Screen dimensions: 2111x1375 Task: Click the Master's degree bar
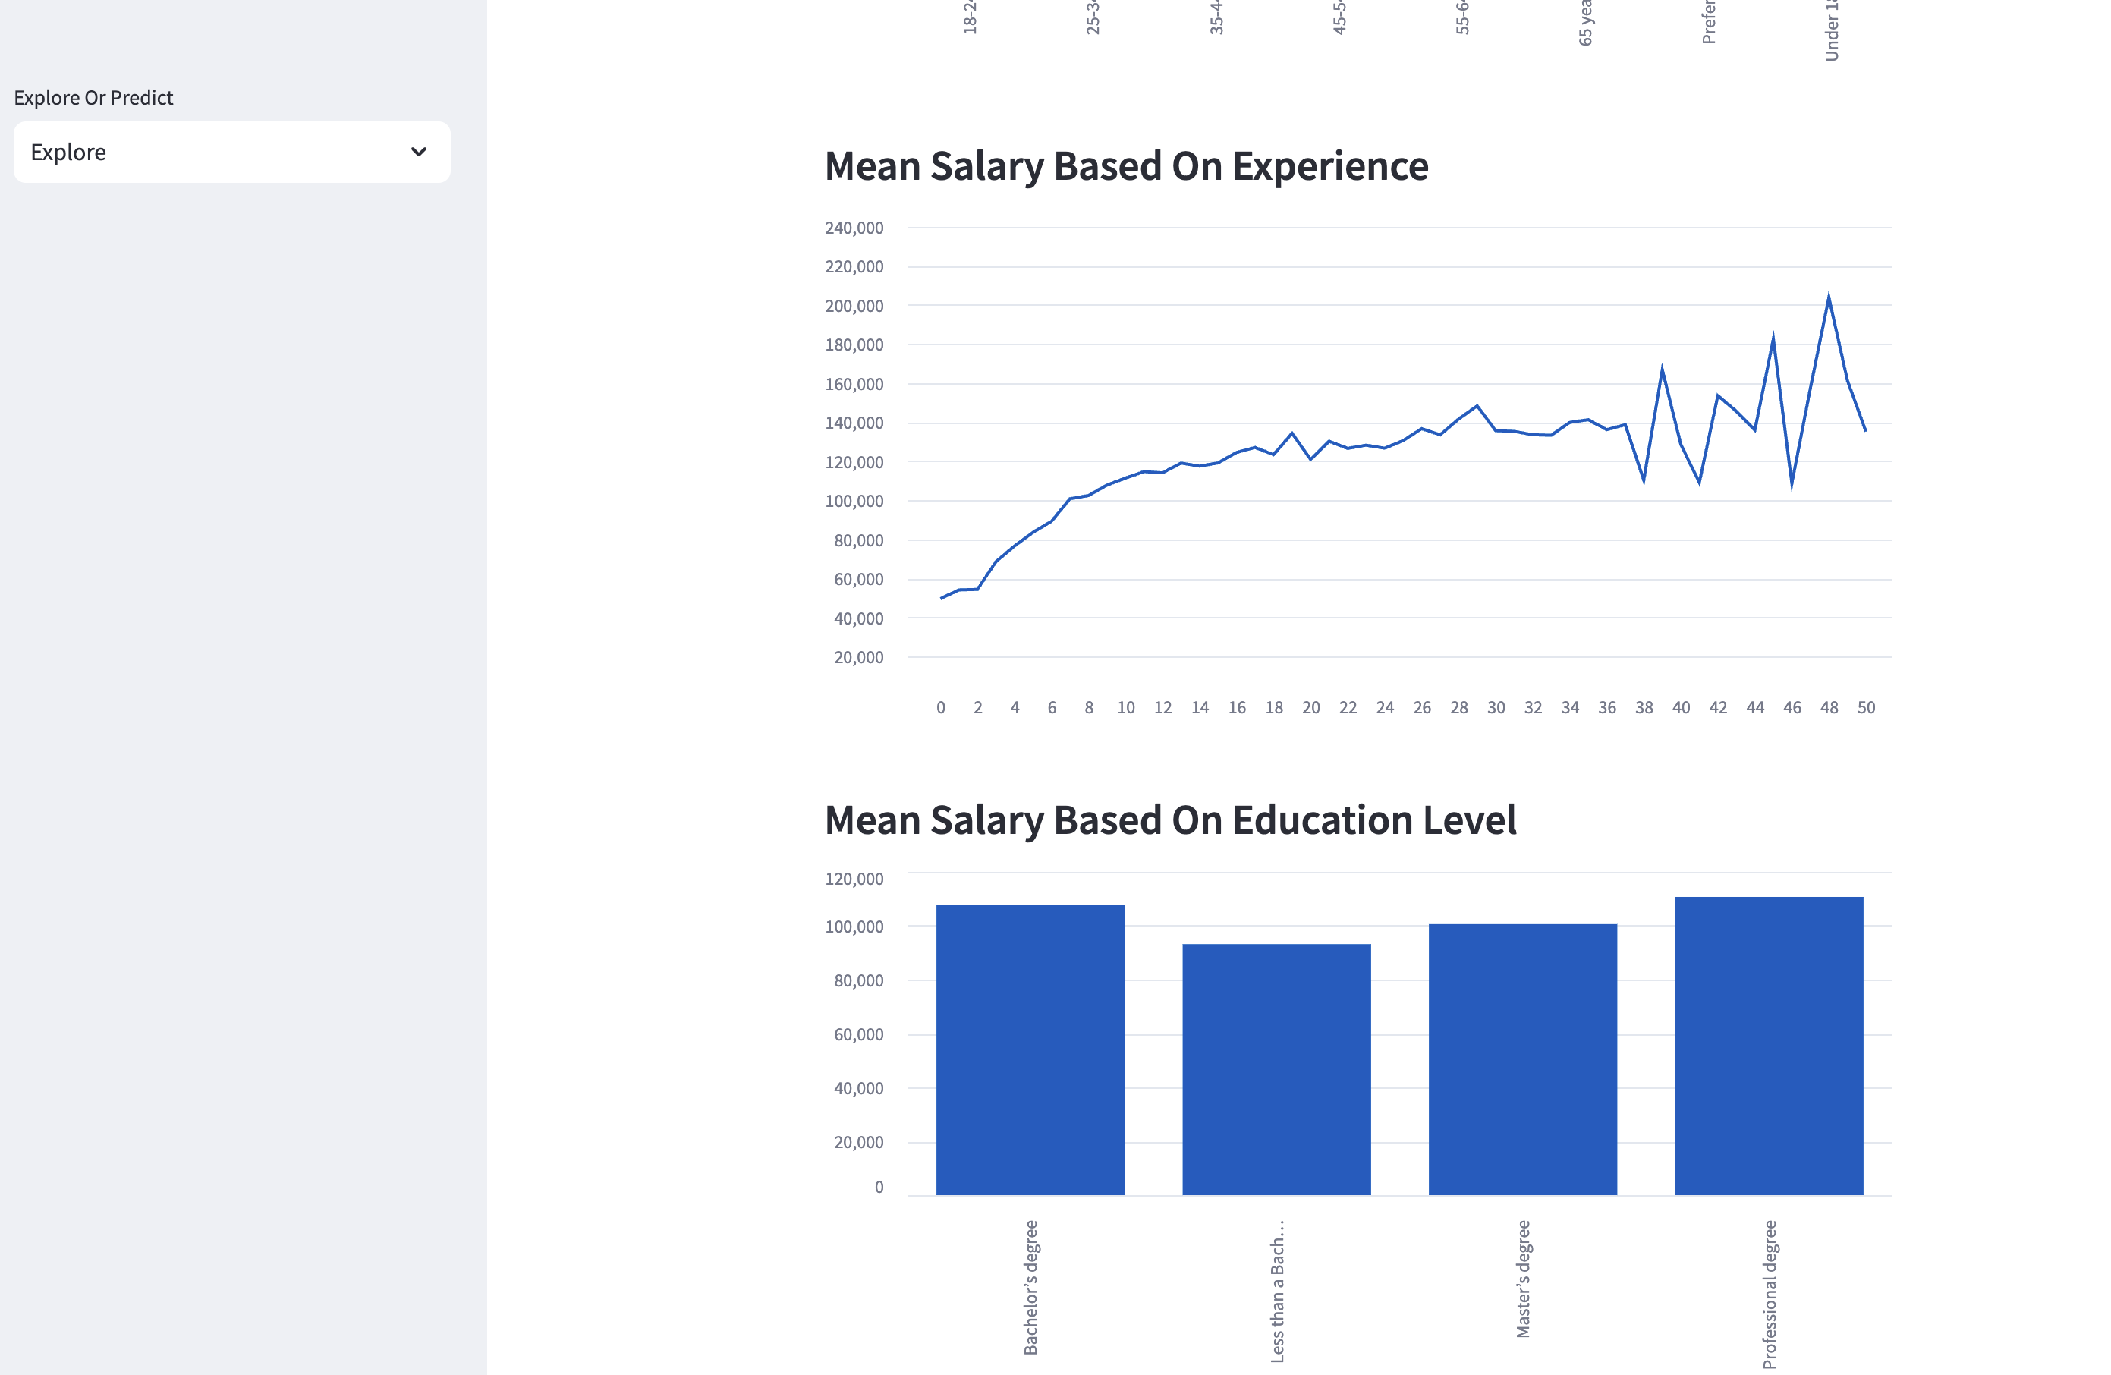click(x=1522, y=1059)
